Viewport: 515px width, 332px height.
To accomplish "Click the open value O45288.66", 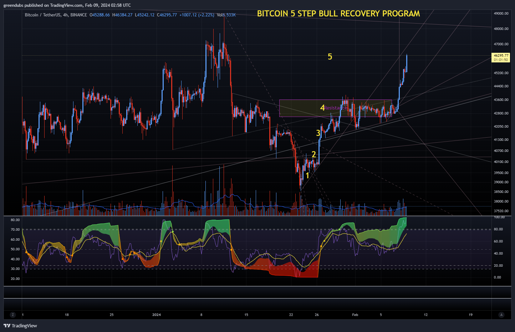I will 100,15.
